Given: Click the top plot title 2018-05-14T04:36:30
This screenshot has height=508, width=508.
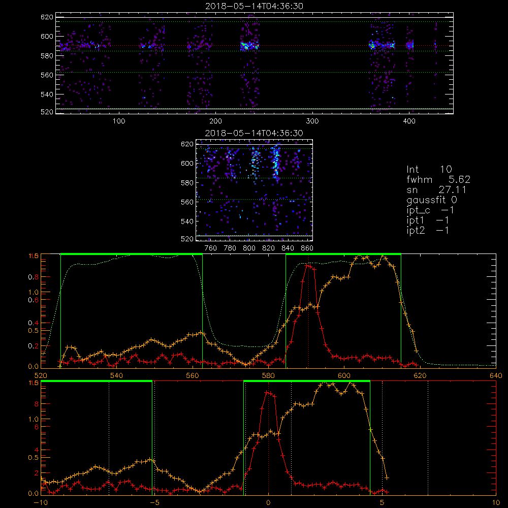Looking at the screenshot, I should [x=255, y=6].
